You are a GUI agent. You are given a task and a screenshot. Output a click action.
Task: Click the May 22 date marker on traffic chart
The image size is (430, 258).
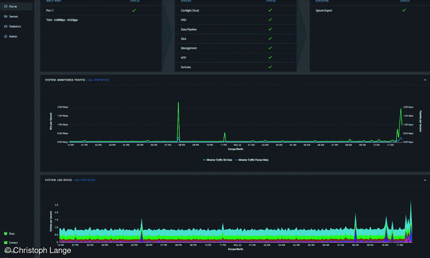click(x=238, y=145)
